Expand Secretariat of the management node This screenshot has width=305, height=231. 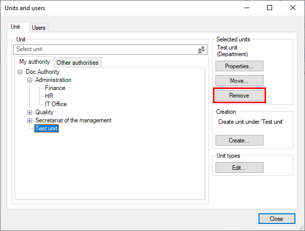point(30,120)
